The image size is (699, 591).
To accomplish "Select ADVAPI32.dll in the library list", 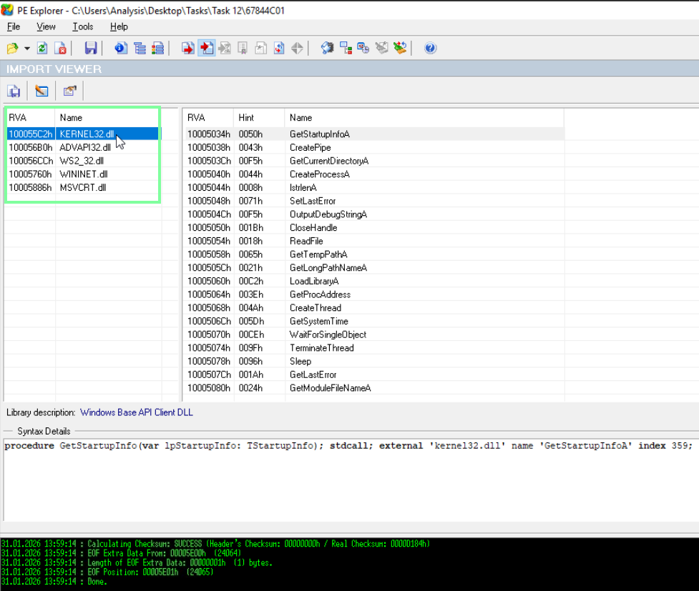I will pos(85,147).
